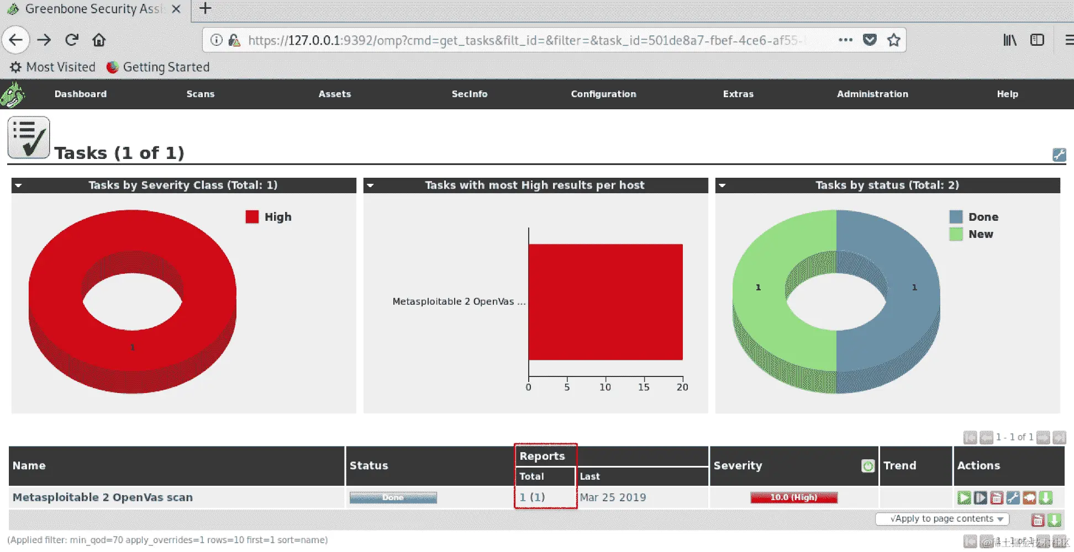The height and width of the screenshot is (552, 1074).
Task: Sort the table by Trend column
Action: [899, 466]
